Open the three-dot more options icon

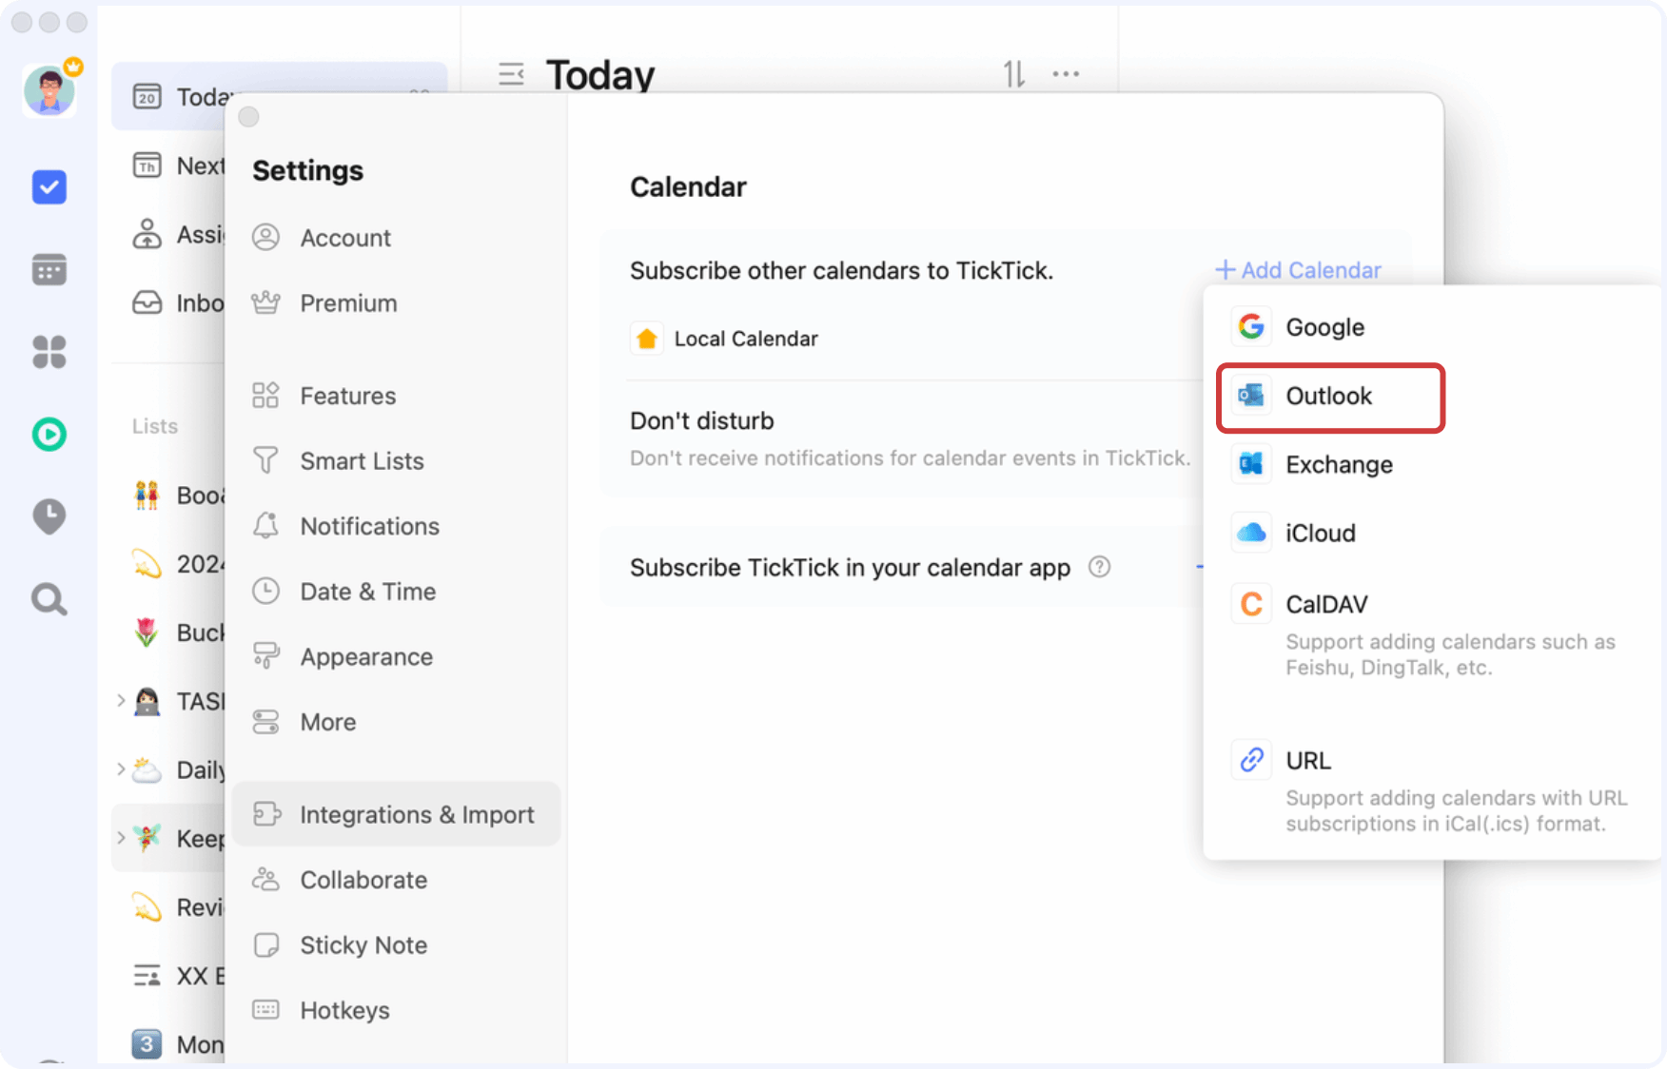(1066, 74)
